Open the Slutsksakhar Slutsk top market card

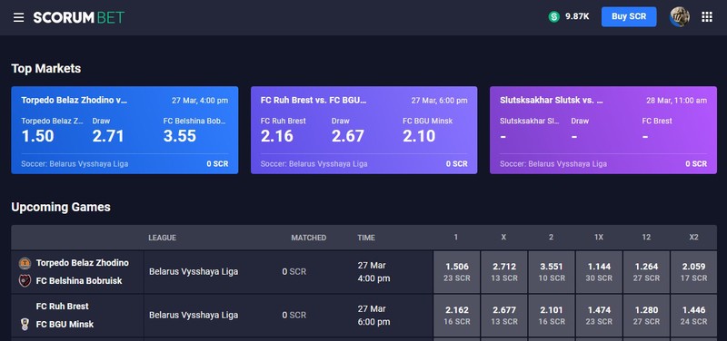pyautogui.click(x=603, y=130)
